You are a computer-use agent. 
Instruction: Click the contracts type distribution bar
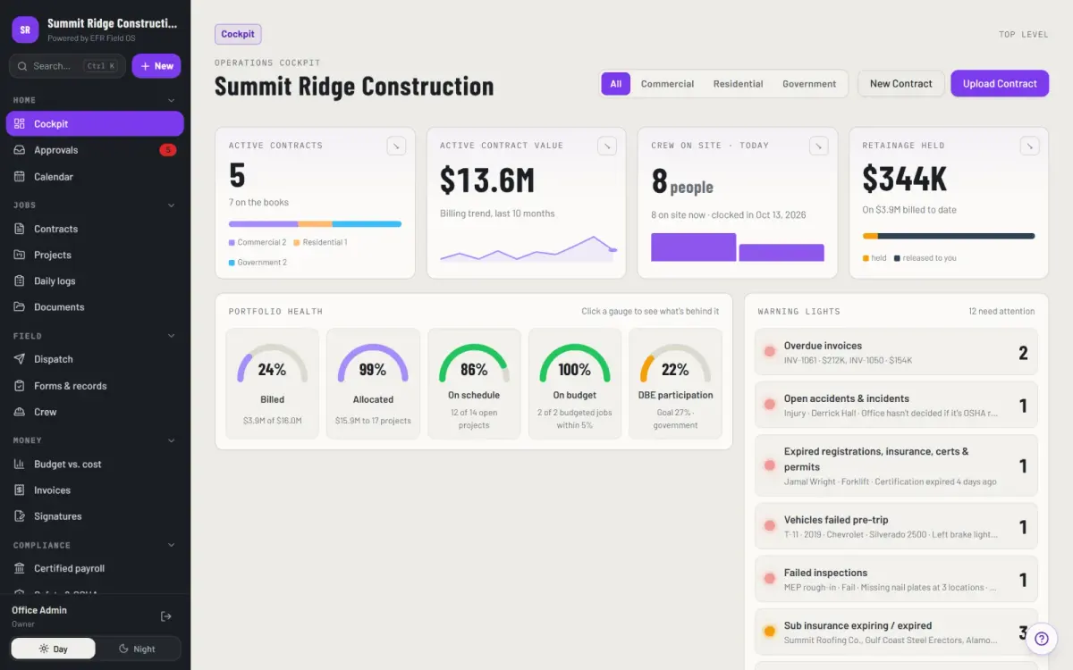coord(315,224)
